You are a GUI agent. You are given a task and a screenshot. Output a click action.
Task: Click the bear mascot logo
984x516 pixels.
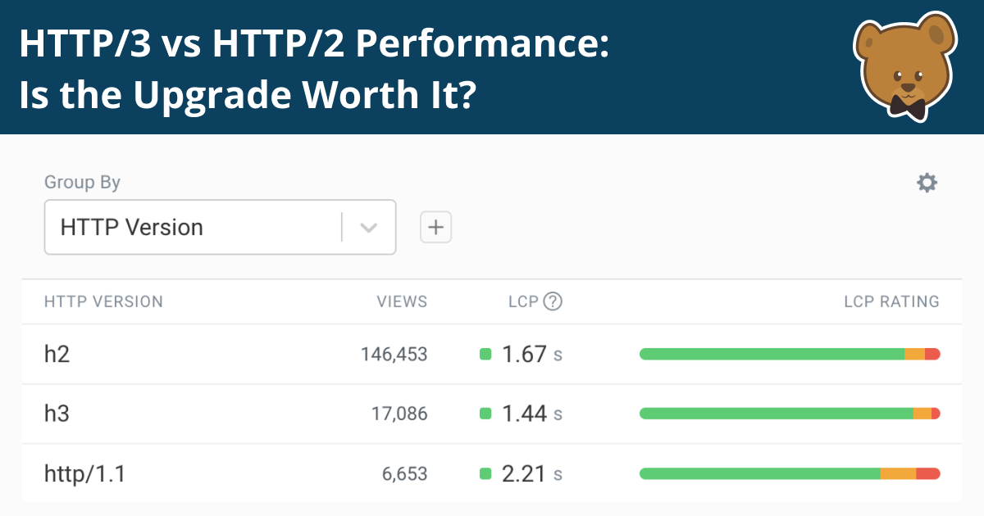click(x=904, y=68)
